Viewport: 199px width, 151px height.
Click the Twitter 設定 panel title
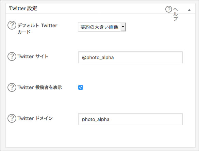pyautogui.click(x=23, y=9)
